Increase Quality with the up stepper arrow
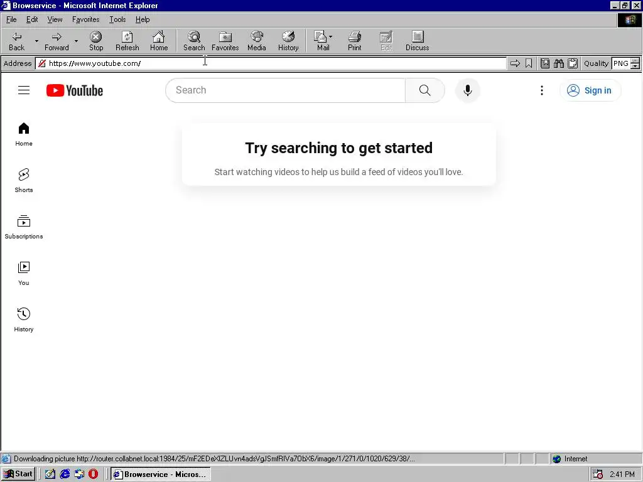The height and width of the screenshot is (482, 643). [x=635, y=61]
